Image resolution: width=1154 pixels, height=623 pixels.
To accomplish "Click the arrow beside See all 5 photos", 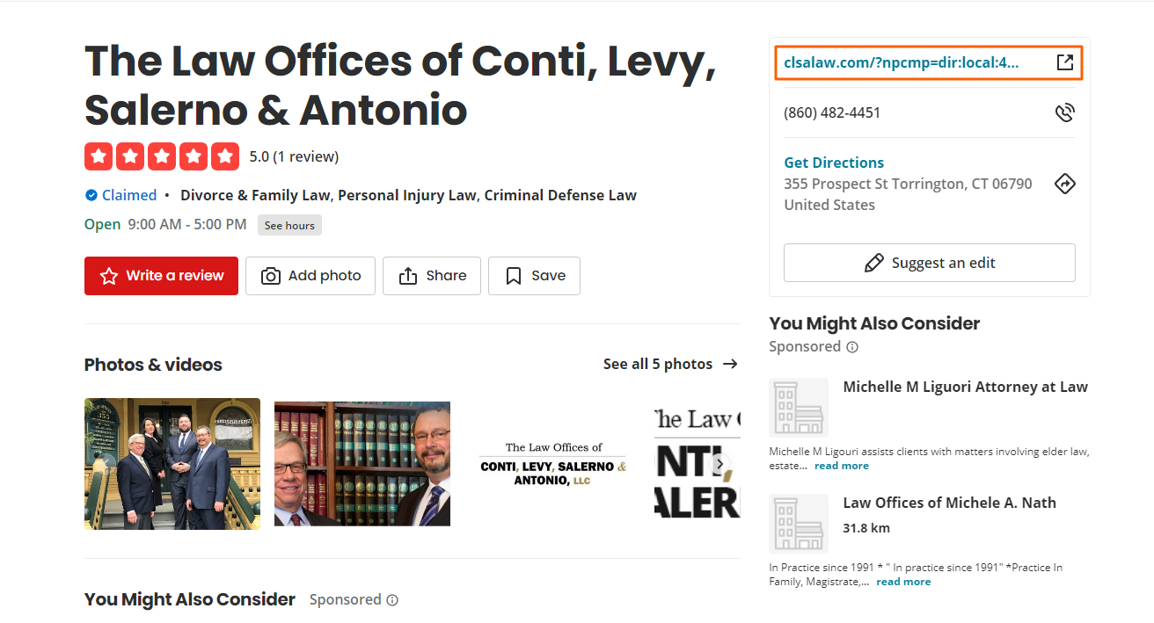I will (730, 363).
